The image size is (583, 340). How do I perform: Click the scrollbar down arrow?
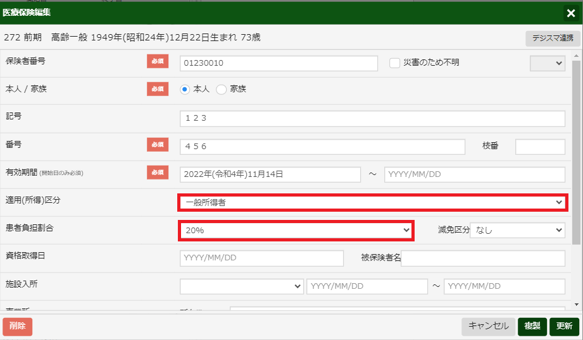(576, 305)
